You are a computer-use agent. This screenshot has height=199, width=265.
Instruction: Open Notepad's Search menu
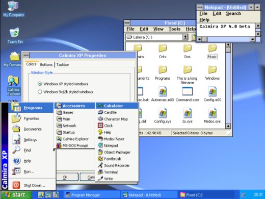(x=233, y=13)
